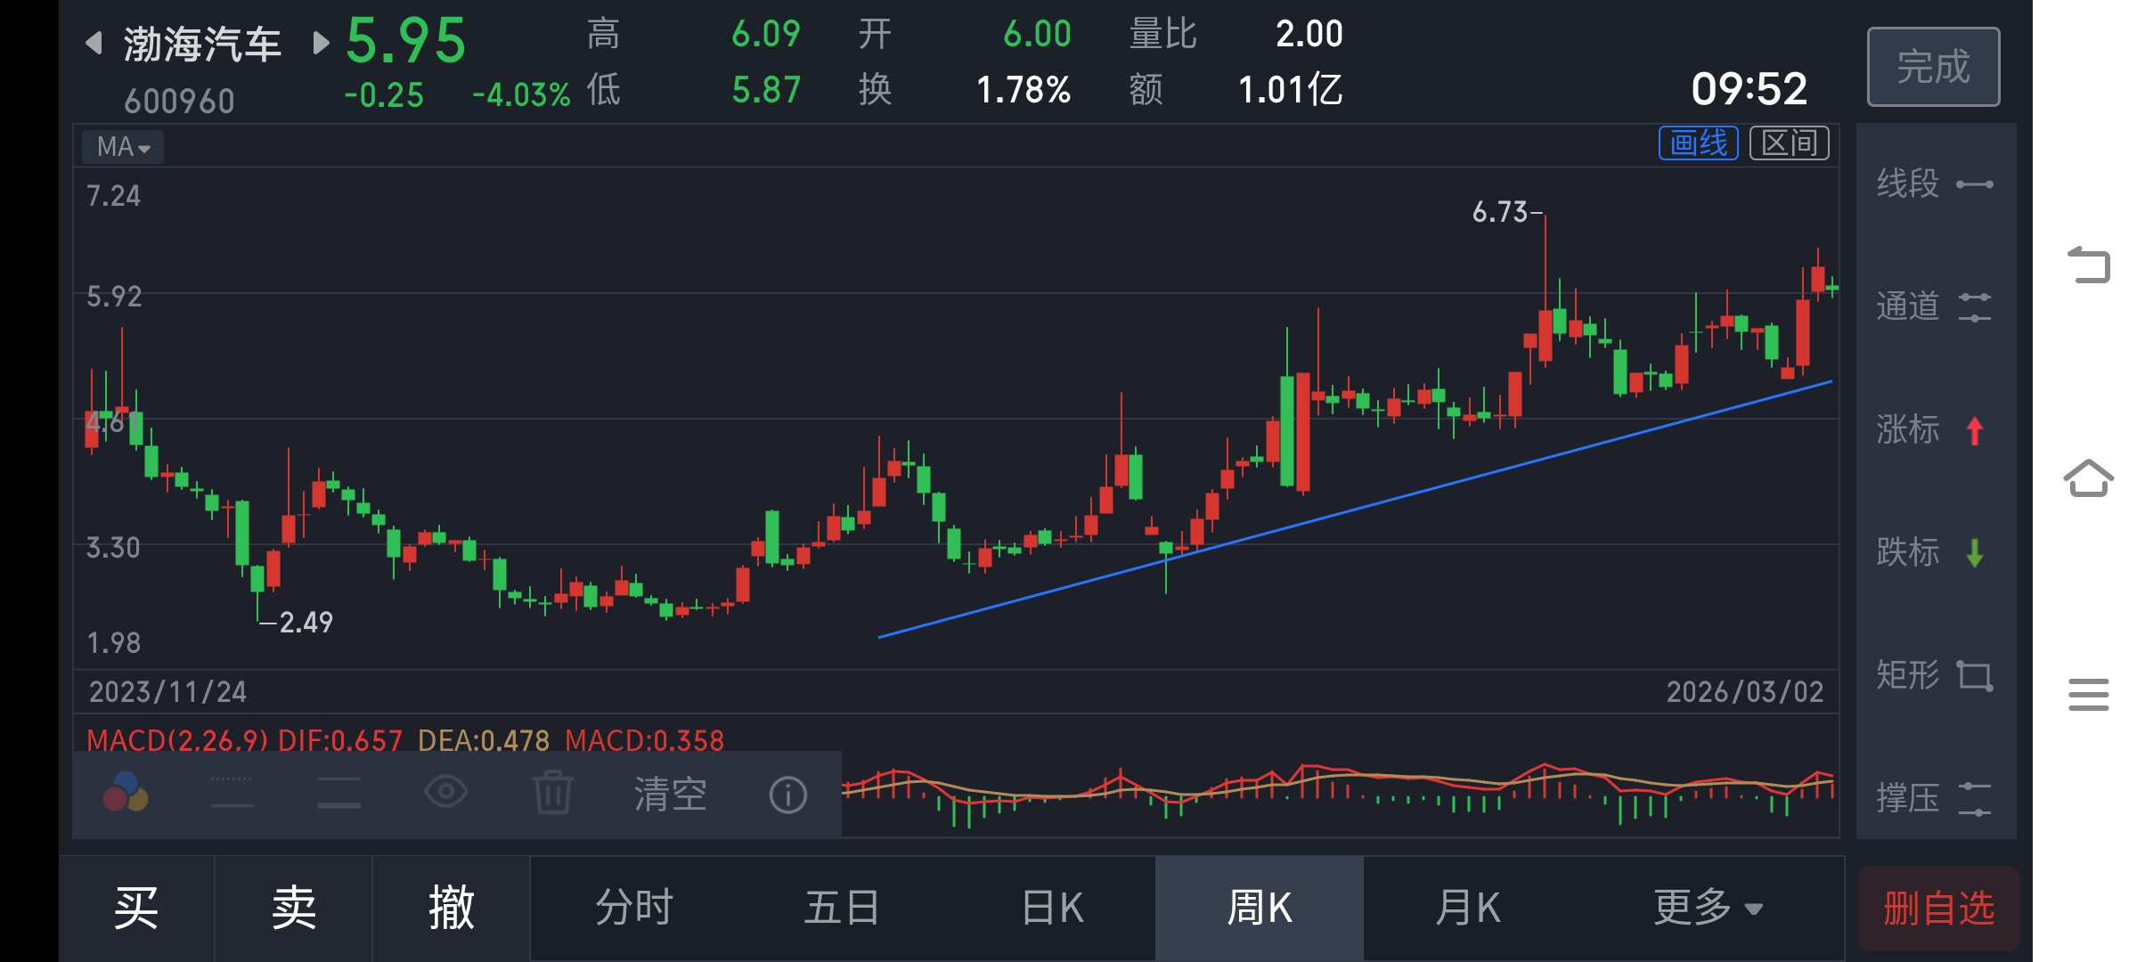Switch to the 月K monthly chart tab

pyautogui.click(x=1467, y=909)
